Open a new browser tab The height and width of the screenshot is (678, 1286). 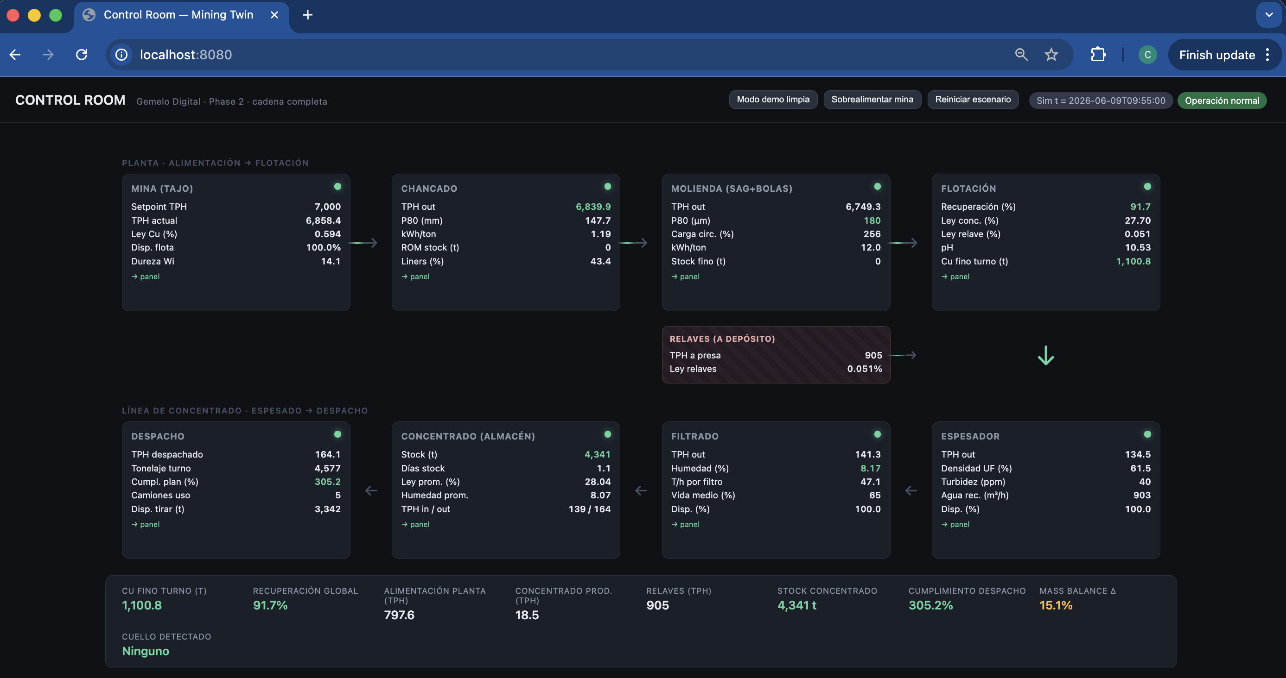308,15
